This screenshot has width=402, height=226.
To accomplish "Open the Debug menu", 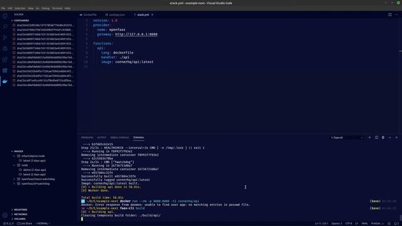I will tap(45, 8).
